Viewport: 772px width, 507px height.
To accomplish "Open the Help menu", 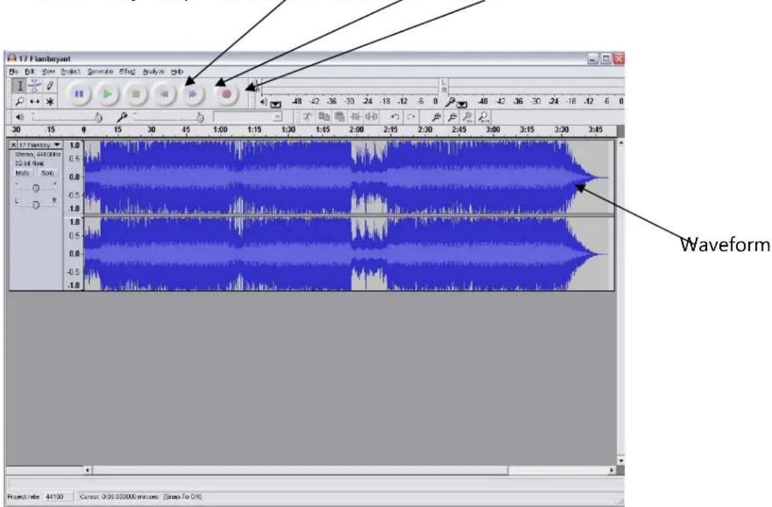I will pyautogui.click(x=177, y=71).
